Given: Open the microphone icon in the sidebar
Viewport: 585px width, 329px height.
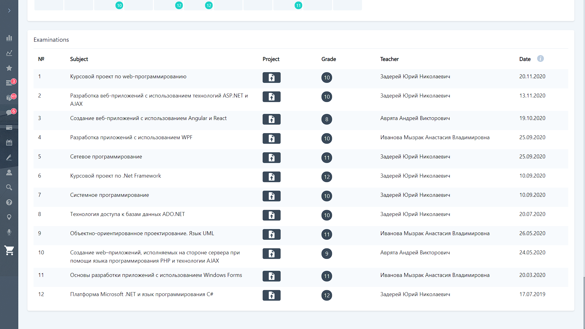Looking at the screenshot, I should point(9,232).
